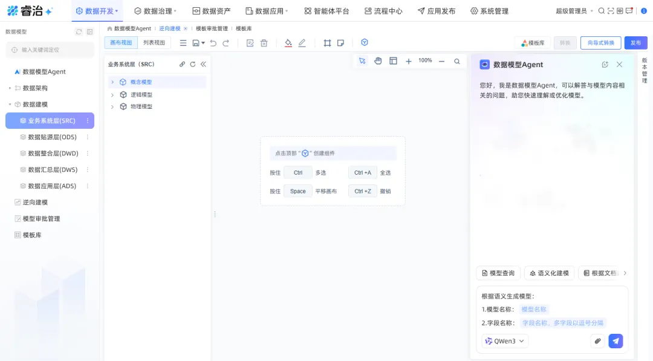
Task: Open the 数据开发 top menu
Action: 97,11
